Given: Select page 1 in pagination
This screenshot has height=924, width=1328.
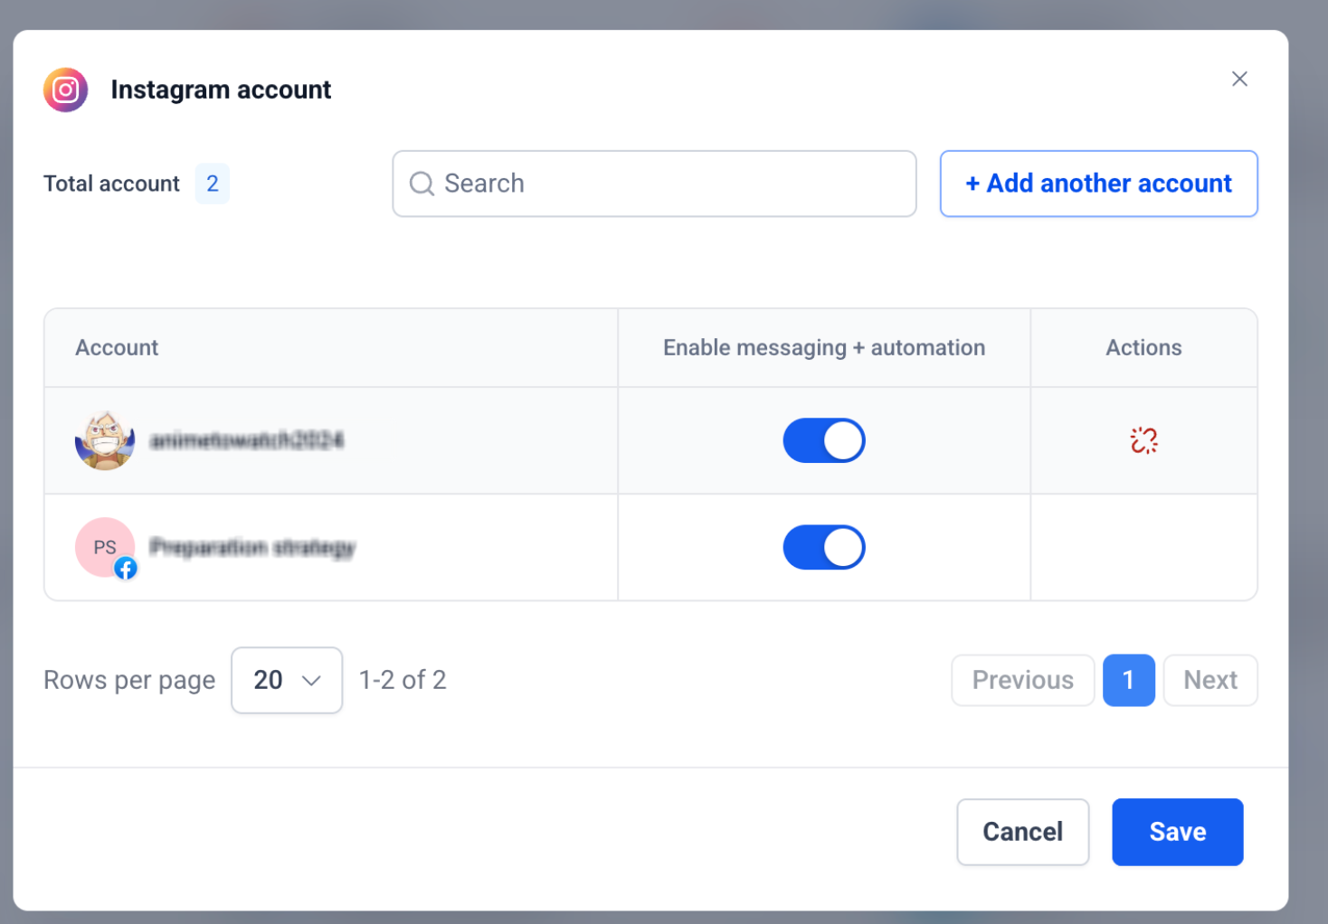Looking at the screenshot, I should coord(1129,680).
